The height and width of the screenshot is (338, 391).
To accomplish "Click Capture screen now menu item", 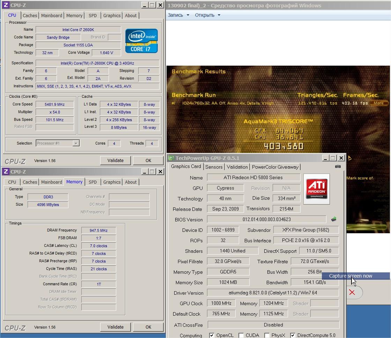I will [x=356, y=276].
